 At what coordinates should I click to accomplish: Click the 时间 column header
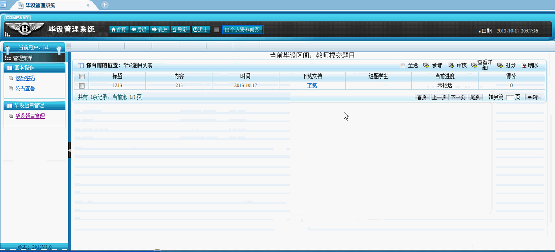click(246, 77)
